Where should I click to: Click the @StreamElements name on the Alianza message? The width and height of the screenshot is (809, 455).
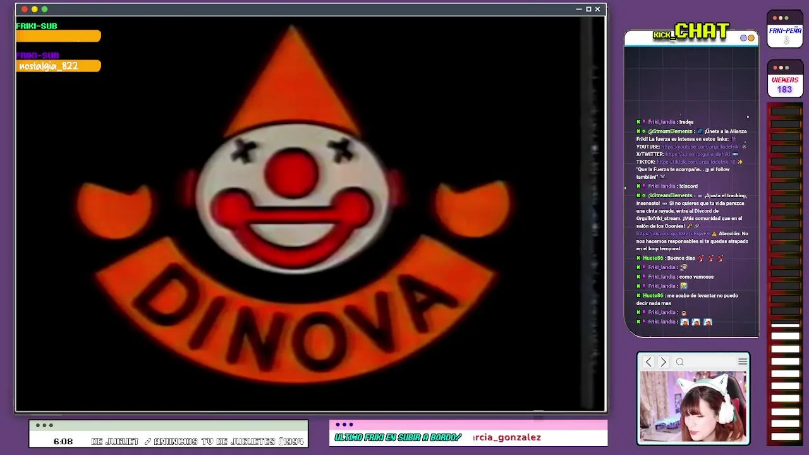pos(670,131)
